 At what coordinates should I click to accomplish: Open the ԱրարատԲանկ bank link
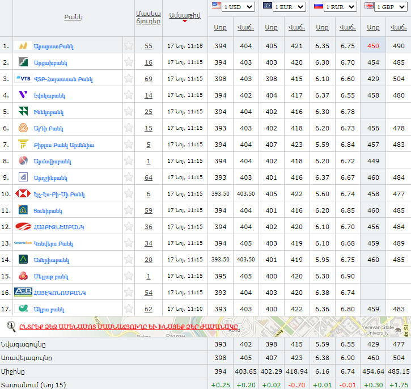point(53,46)
